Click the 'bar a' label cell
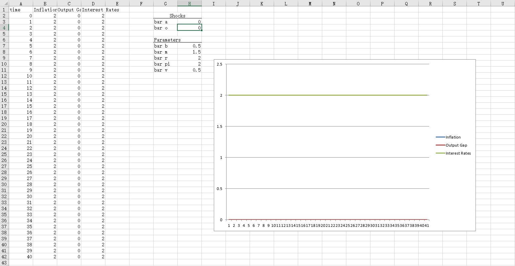 (165, 22)
